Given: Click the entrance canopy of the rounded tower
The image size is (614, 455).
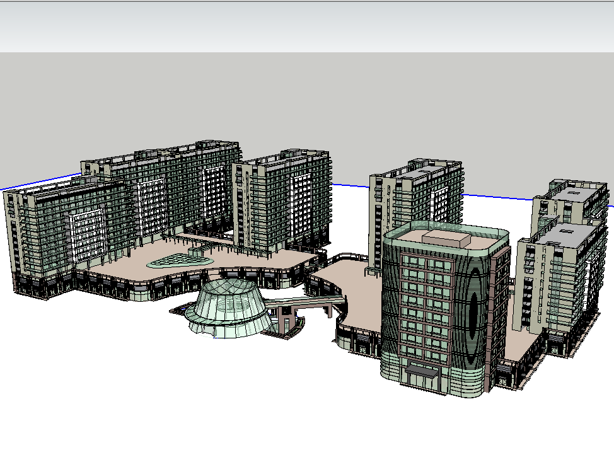Looking at the screenshot, I should [x=421, y=370].
